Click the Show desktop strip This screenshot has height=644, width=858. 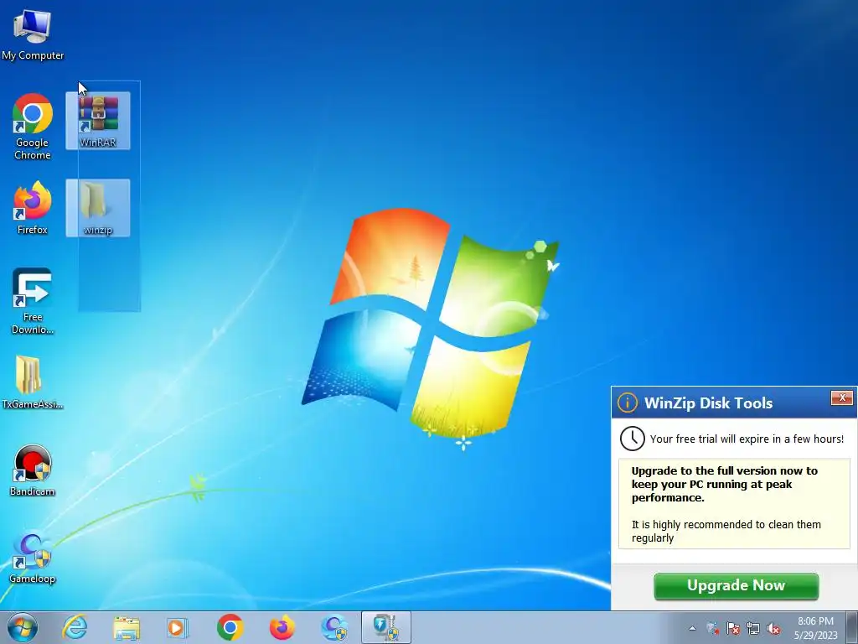[852, 627]
